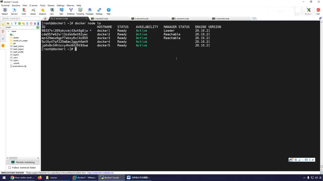Open Firefox from the Windows taskbar
323x181 pixels.
click(40, 177)
